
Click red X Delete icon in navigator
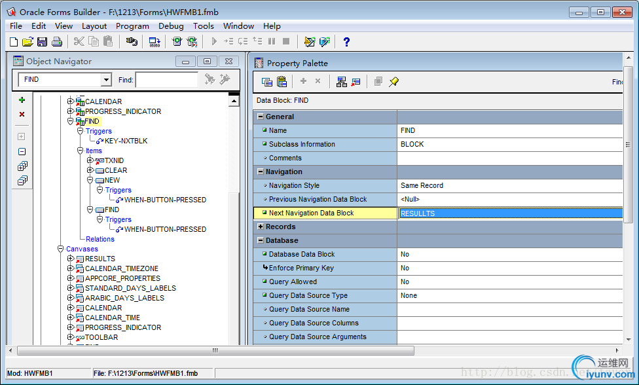(x=22, y=114)
